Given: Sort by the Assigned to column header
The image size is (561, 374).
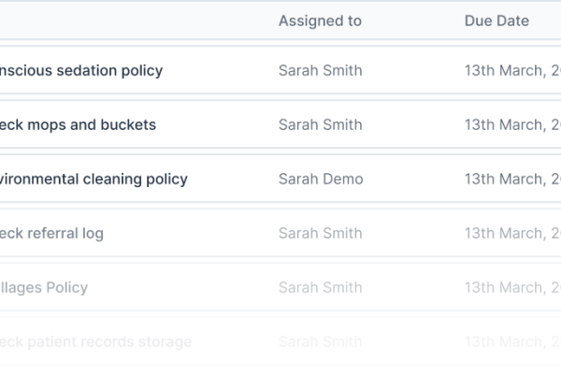Looking at the screenshot, I should [x=320, y=21].
